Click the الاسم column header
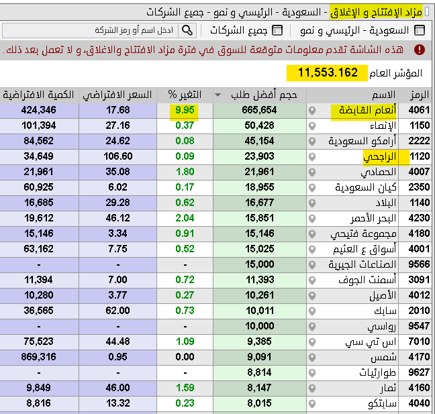435x414 pixels. tap(352, 95)
